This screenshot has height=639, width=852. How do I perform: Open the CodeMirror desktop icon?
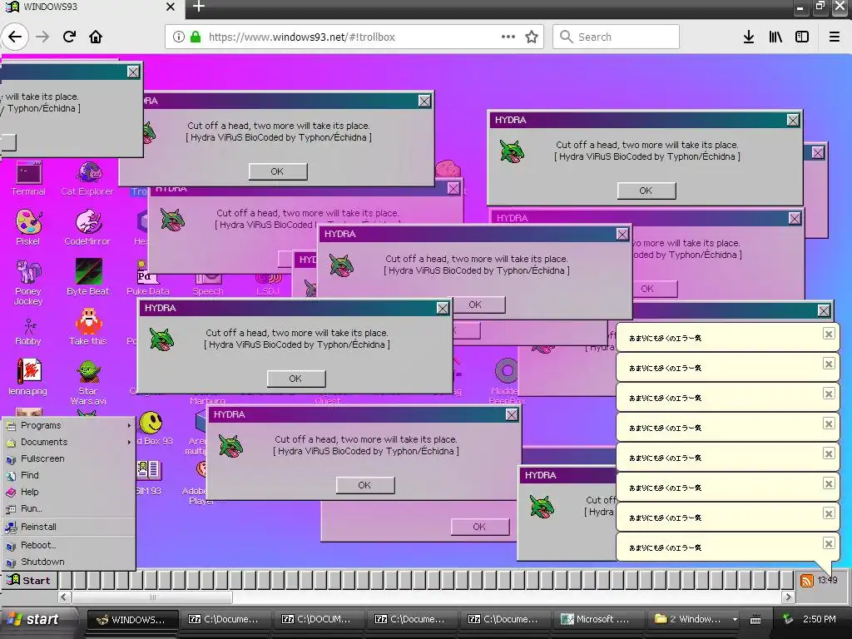[x=87, y=227]
